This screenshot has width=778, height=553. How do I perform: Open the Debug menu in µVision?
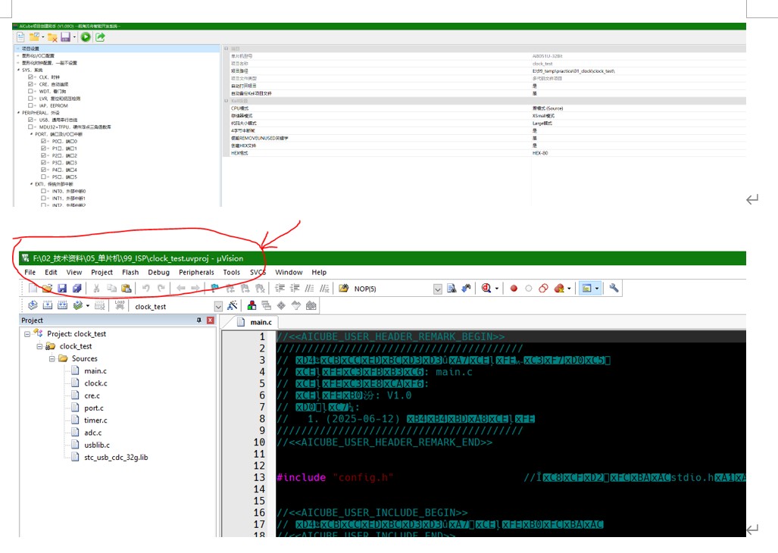(x=159, y=272)
